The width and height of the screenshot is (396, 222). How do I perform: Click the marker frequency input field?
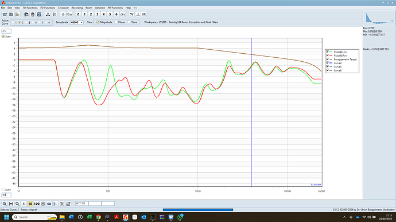(x=81, y=204)
